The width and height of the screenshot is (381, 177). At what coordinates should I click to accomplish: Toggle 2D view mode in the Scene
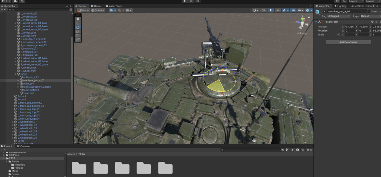(263, 10)
